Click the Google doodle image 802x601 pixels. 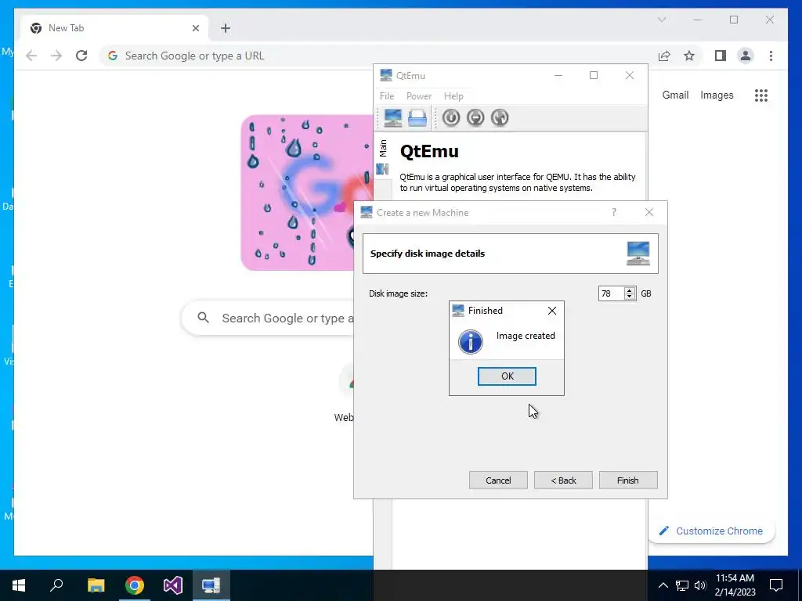coord(307,193)
